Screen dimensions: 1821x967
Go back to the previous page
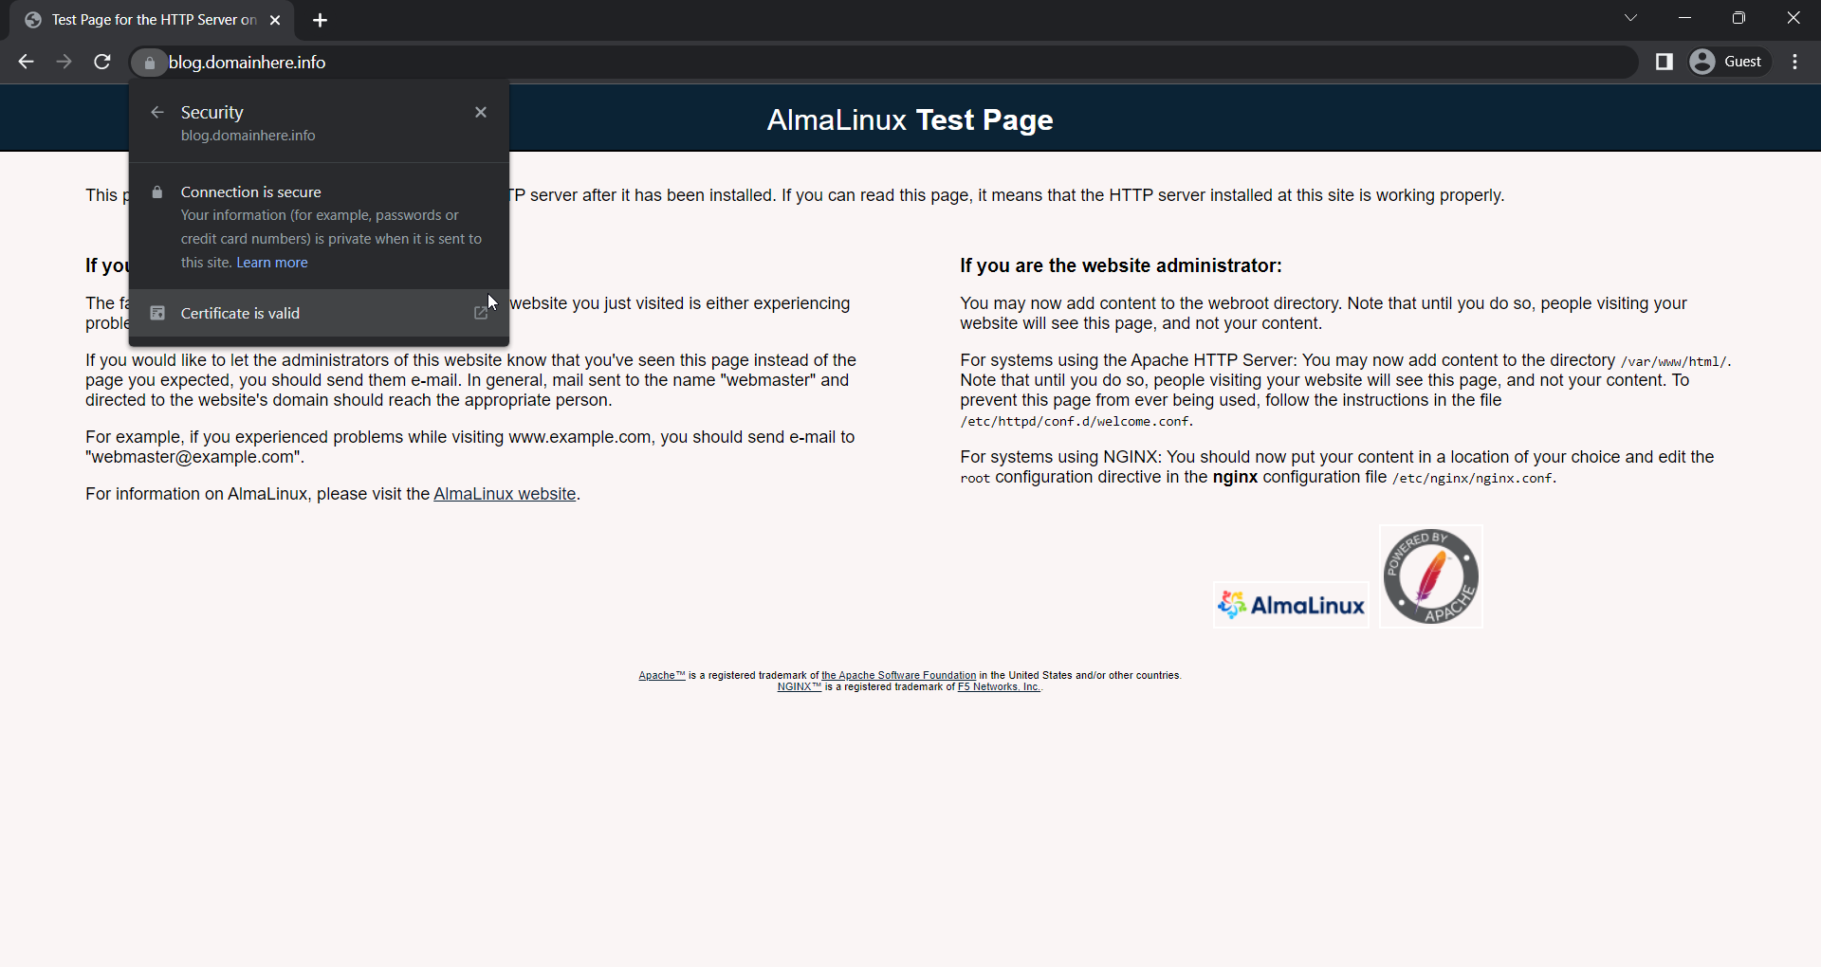pyautogui.click(x=26, y=62)
